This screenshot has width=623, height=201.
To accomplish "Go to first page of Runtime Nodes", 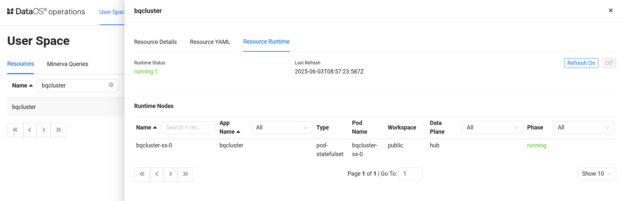I will pos(142,174).
